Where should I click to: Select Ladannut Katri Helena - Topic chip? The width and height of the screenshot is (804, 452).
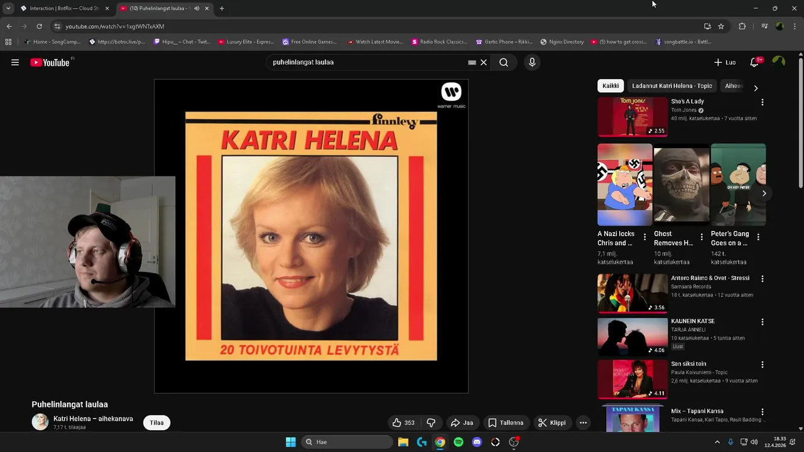pos(672,86)
